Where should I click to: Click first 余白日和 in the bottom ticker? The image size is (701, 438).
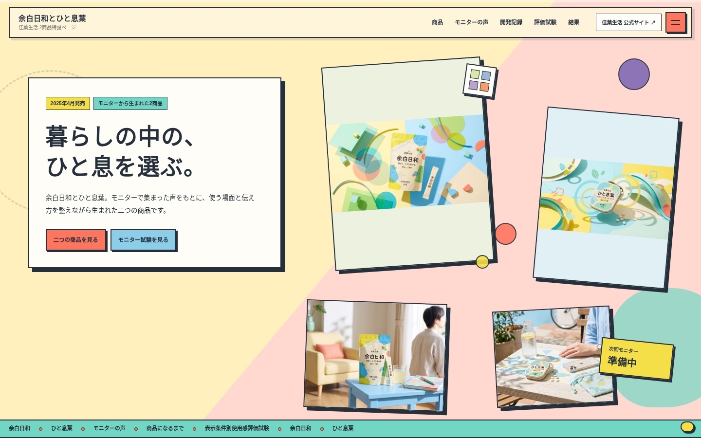point(19,428)
